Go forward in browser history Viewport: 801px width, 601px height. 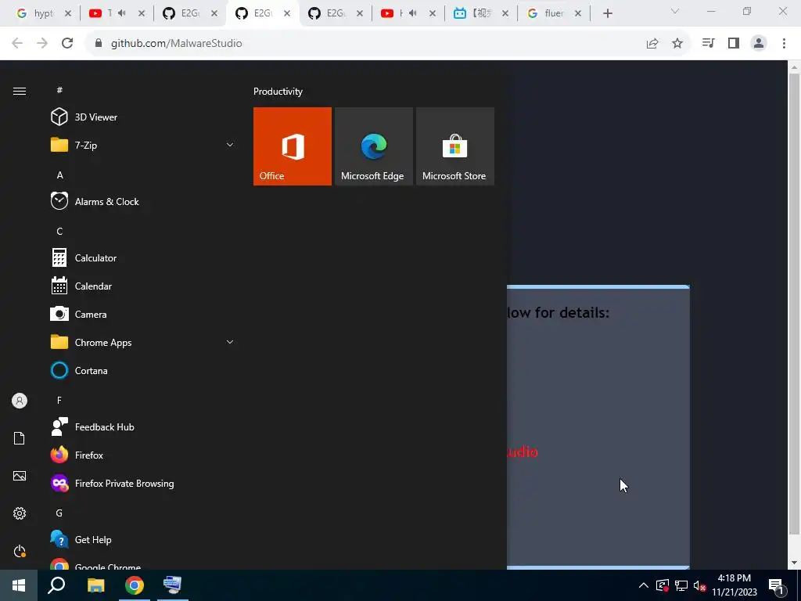tap(42, 44)
